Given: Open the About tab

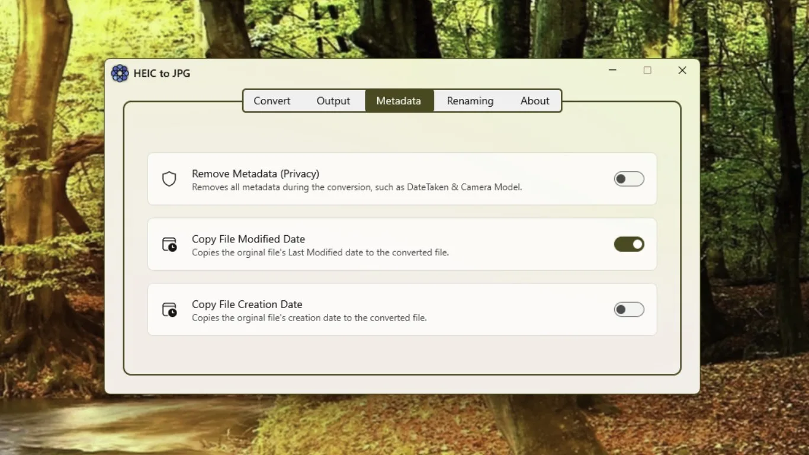Looking at the screenshot, I should pyautogui.click(x=535, y=101).
